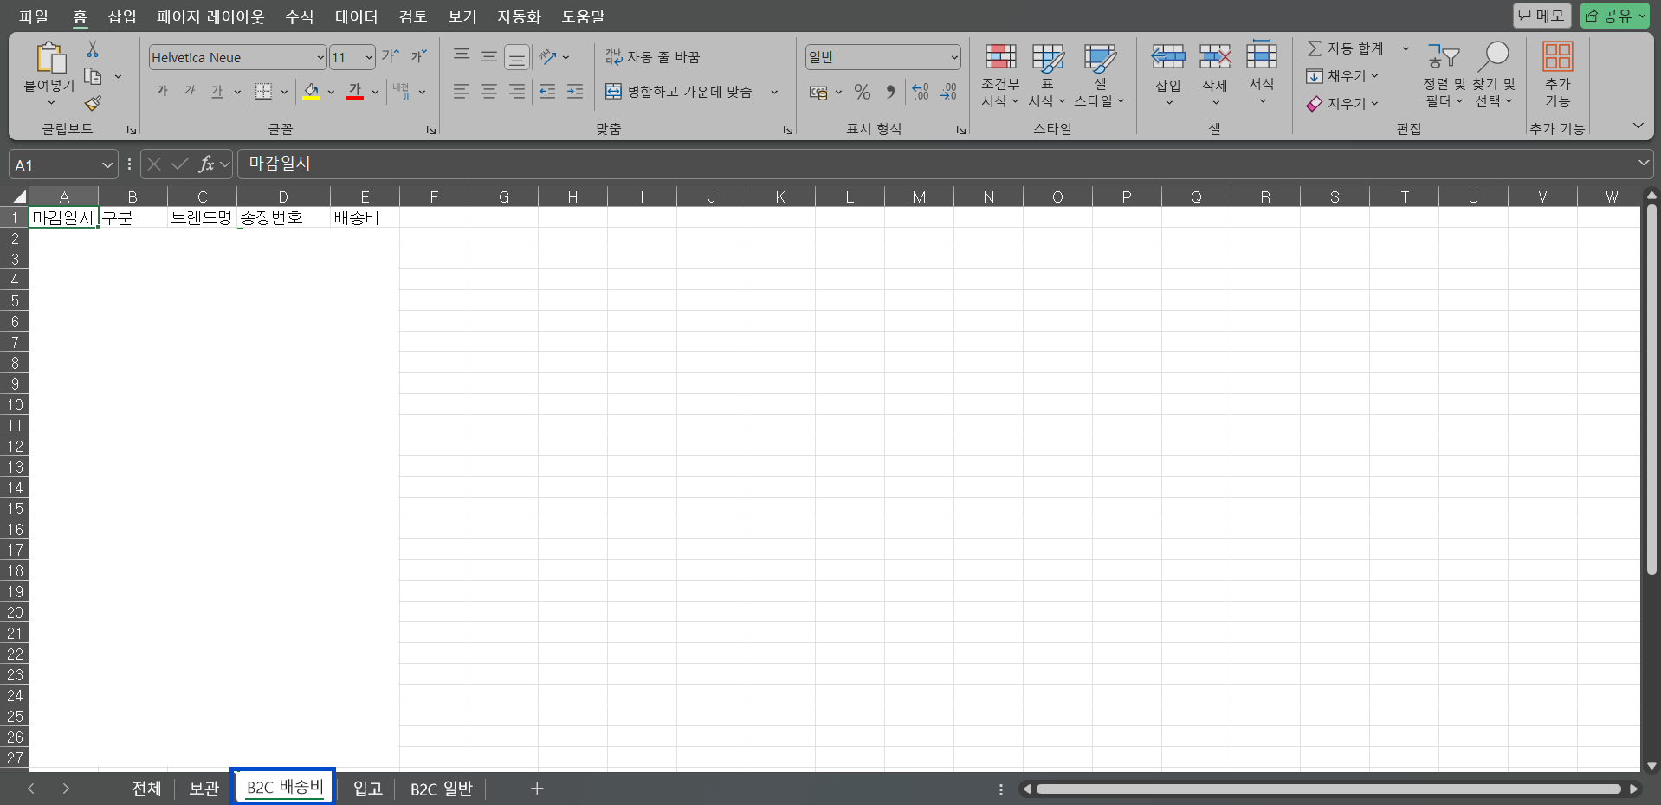
Task: Decrease font size with smaller 가 icon
Action: click(x=419, y=56)
